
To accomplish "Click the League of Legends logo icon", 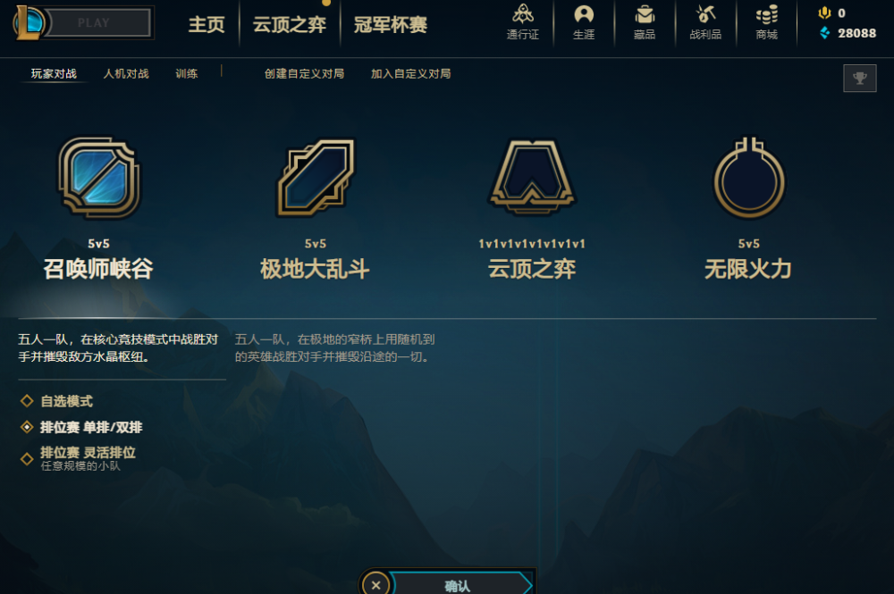I will coord(29,23).
